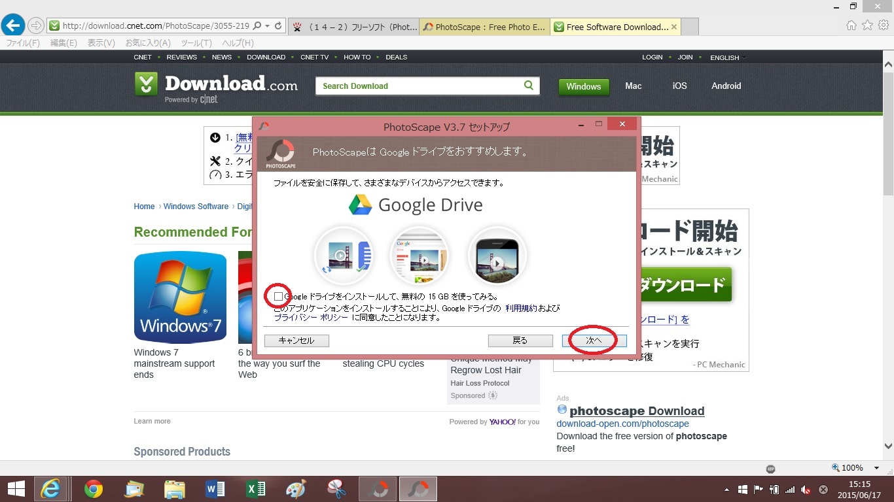894x502 pixels.
Task: Click the JOIN link
Action: coord(685,57)
